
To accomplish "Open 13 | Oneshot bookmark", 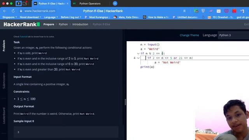I will [221, 17].
